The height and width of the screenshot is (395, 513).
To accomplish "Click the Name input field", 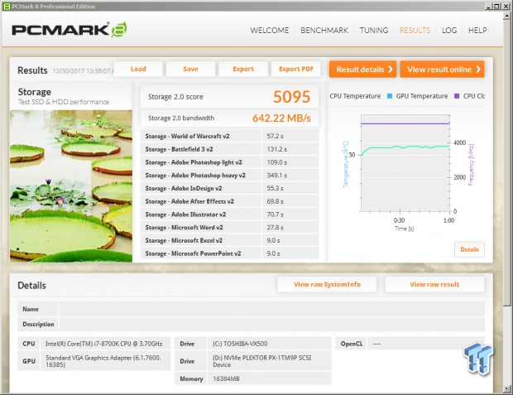I will (271, 309).
